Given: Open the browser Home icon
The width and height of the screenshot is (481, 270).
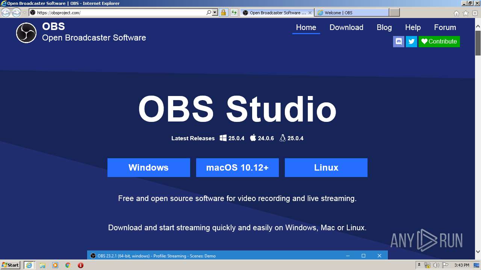Looking at the screenshot, I should coord(456,13).
